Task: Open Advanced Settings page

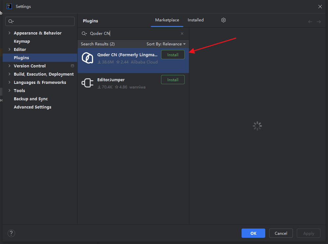Action: tap(33, 107)
